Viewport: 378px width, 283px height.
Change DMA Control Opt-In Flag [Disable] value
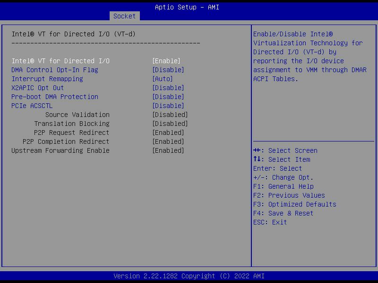[168, 70]
